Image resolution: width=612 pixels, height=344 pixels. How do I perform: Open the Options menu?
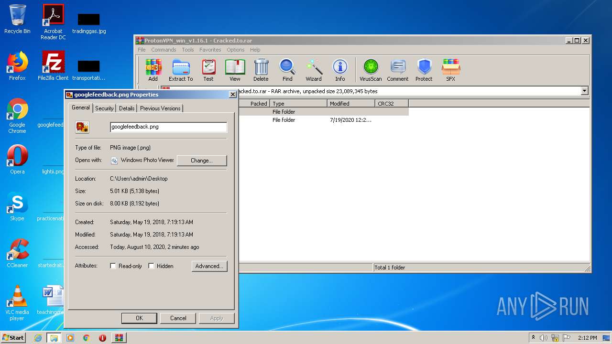[x=236, y=50]
